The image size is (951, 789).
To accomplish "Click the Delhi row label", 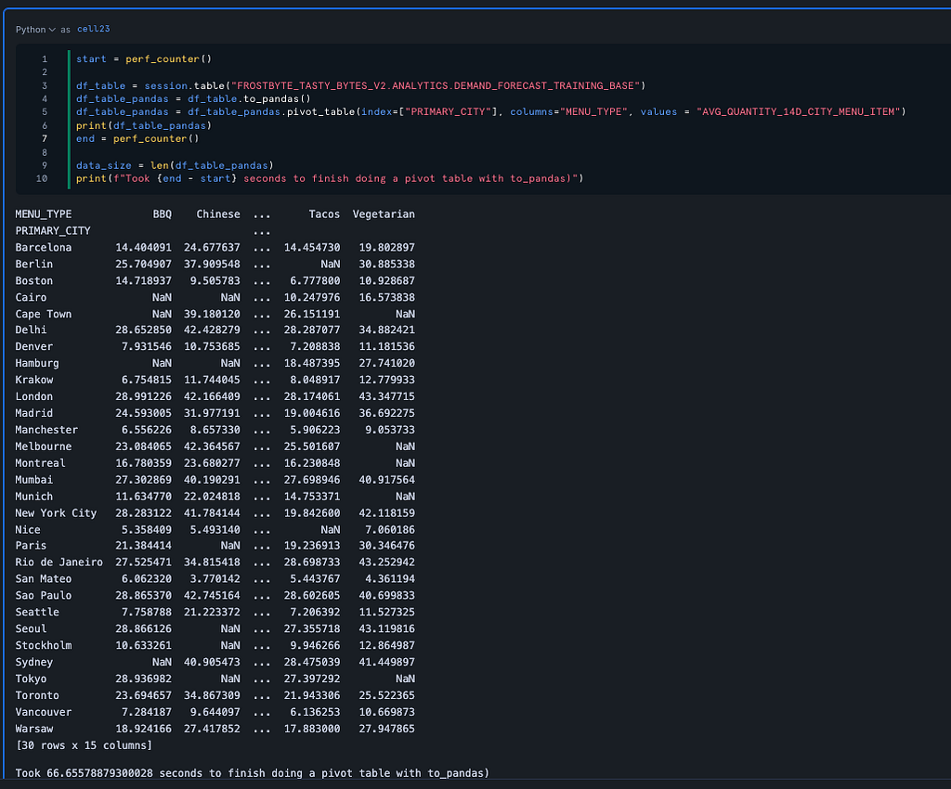I will coord(31,330).
